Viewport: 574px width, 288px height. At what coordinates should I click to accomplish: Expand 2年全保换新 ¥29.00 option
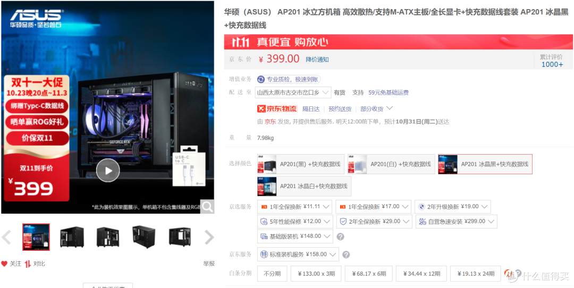(x=374, y=222)
